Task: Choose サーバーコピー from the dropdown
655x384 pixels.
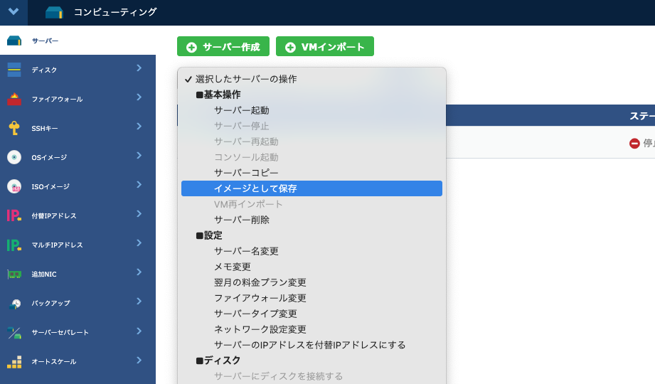Action: [x=311, y=173]
